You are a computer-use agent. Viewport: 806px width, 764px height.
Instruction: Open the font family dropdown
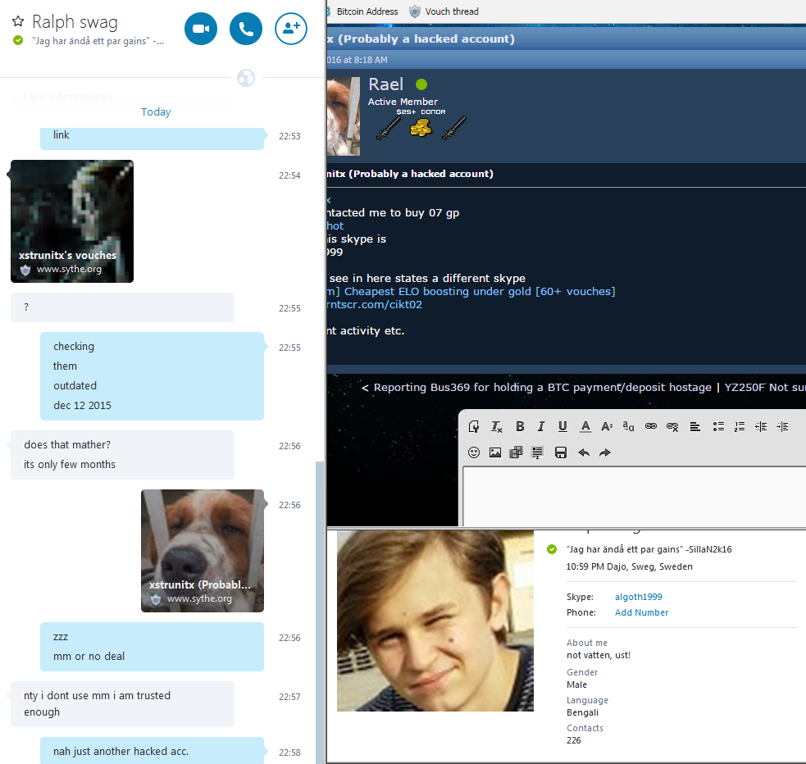[628, 426]
